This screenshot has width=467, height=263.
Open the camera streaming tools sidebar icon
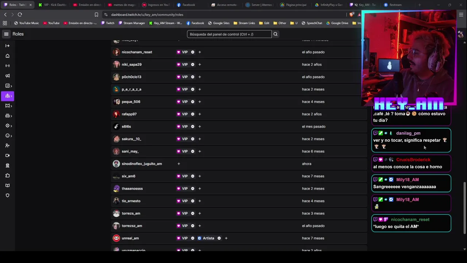[7, 156]
